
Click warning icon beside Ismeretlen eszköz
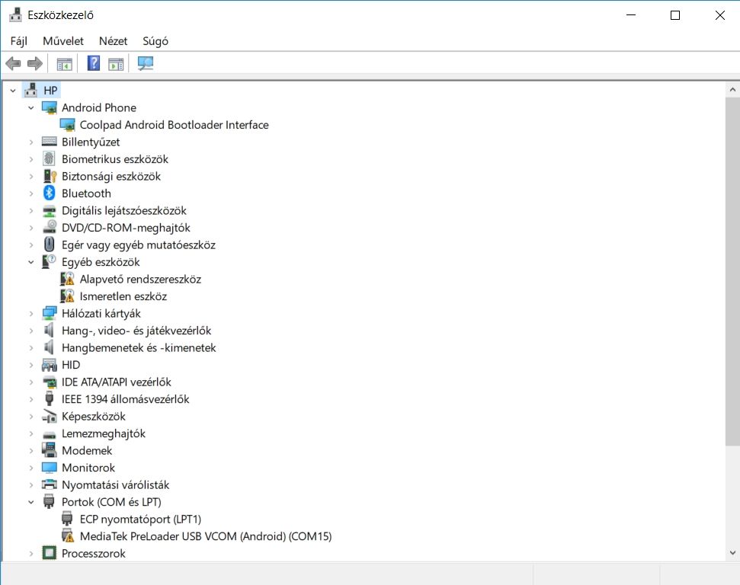(68, 296)
